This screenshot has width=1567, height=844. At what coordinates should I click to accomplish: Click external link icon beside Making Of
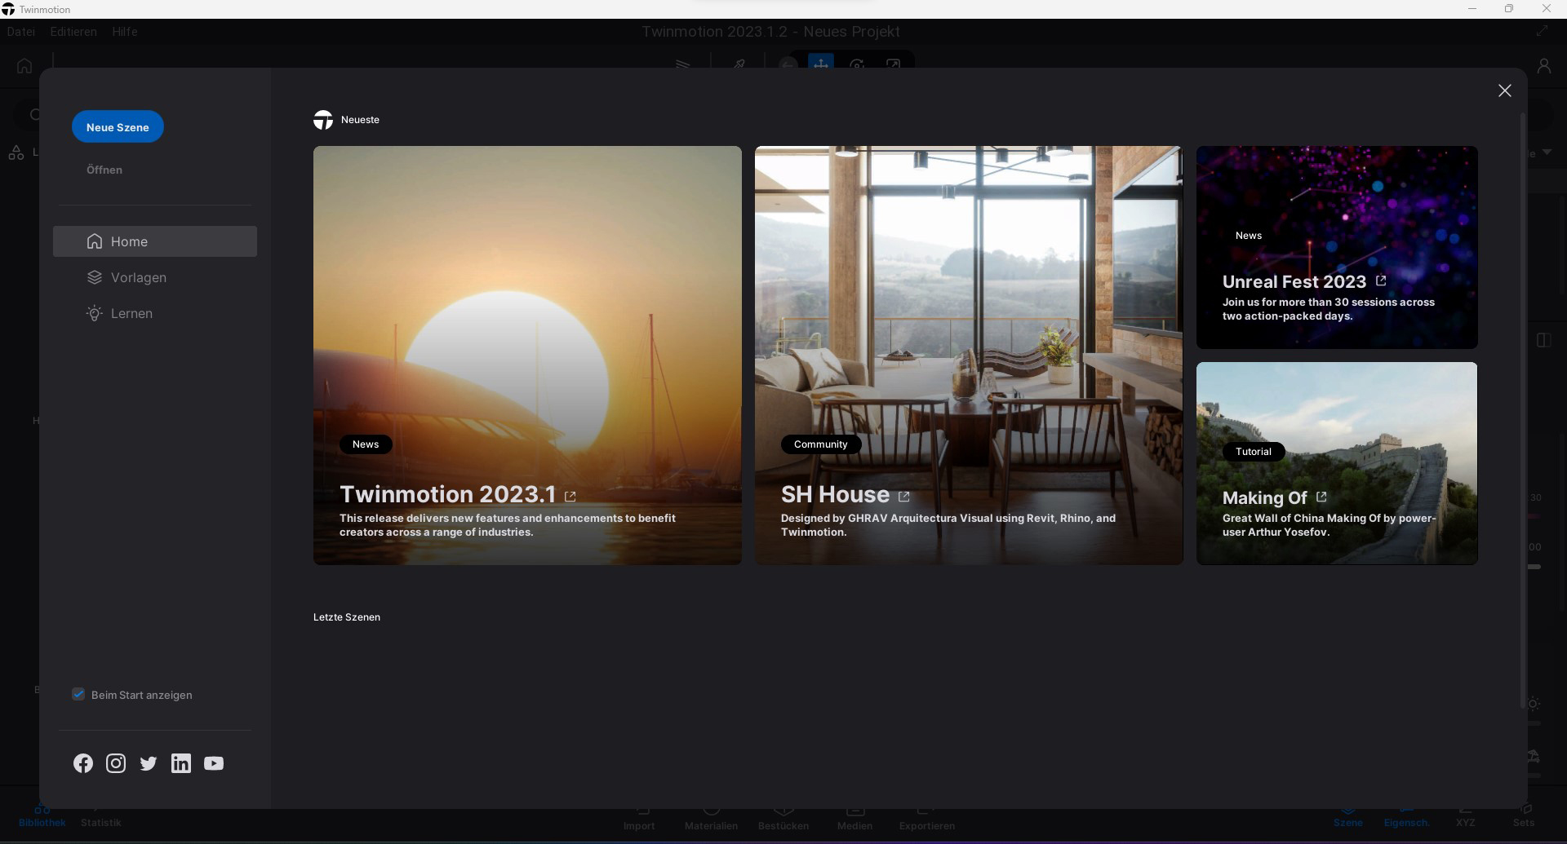pyautogui.click(x=1321, y=497)
